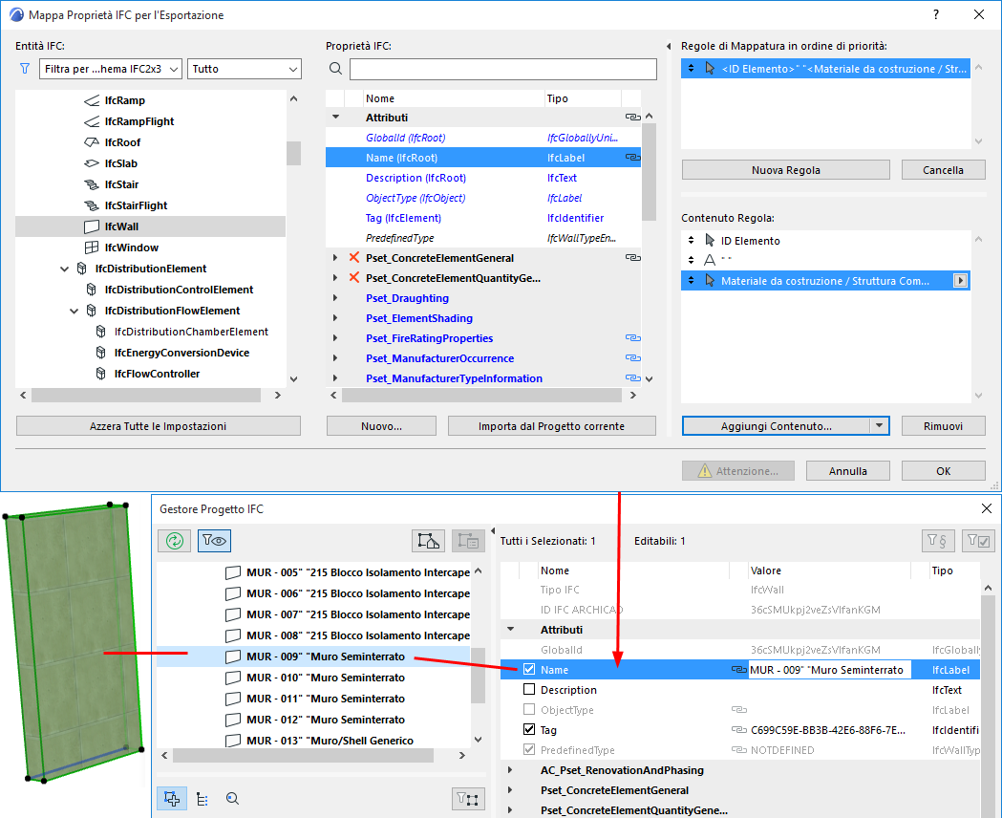Click the link icon on Name (IfcRoot) row

click(632, 158)
